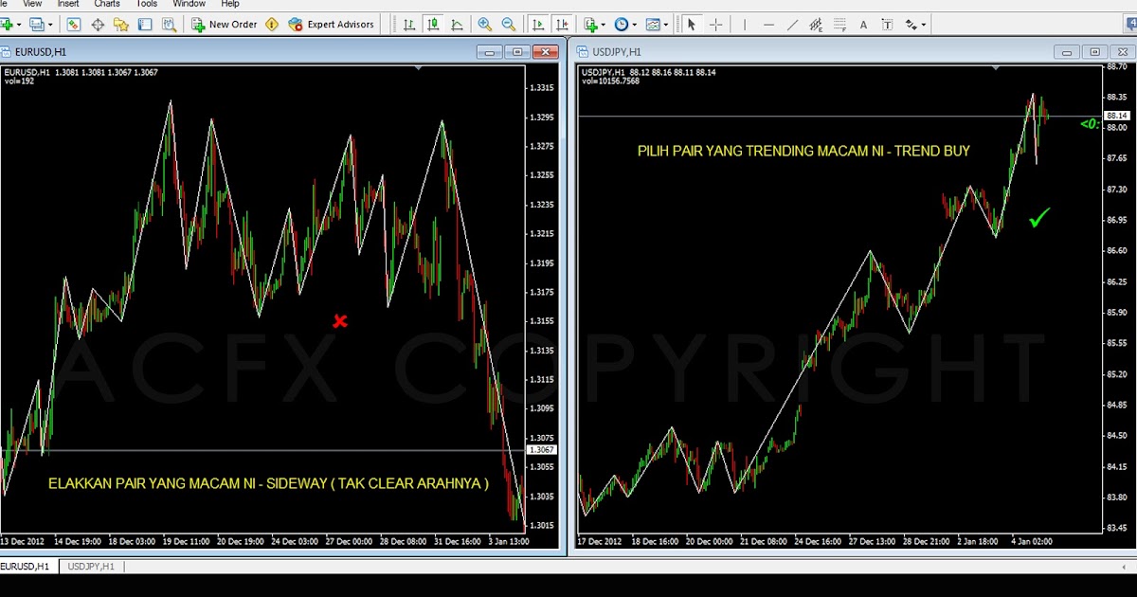Minimize the EURUSD,H1 chart window
Viewport: 1137px width, 597px height.
(x=490, y=52)
